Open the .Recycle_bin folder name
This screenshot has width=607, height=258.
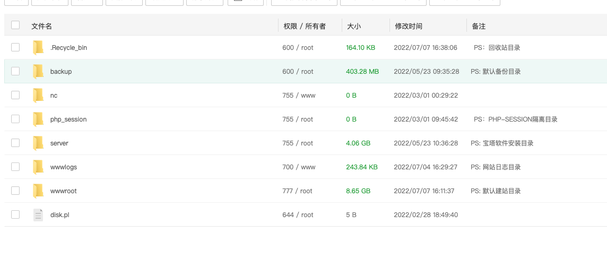[68, 48]
